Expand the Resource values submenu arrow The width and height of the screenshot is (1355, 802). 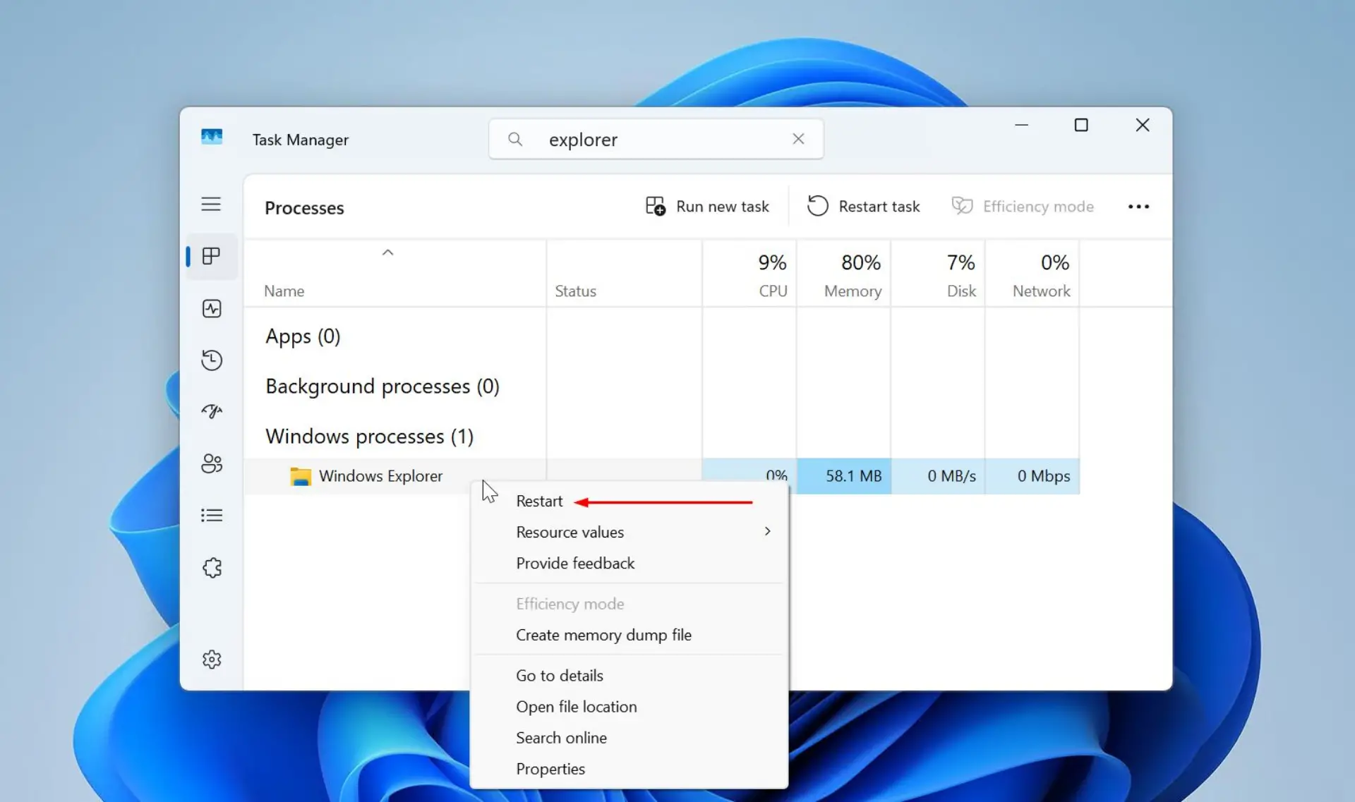(x=768, y=531)
